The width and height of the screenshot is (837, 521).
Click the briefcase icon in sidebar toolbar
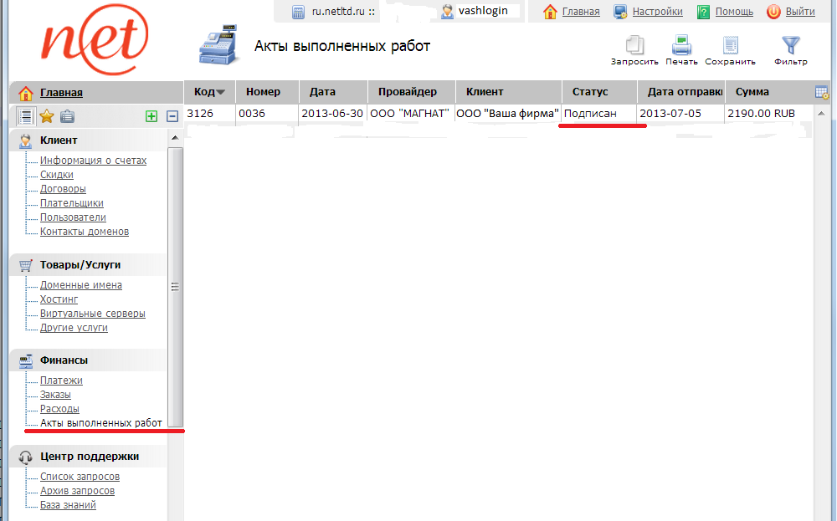click(68, 116)
